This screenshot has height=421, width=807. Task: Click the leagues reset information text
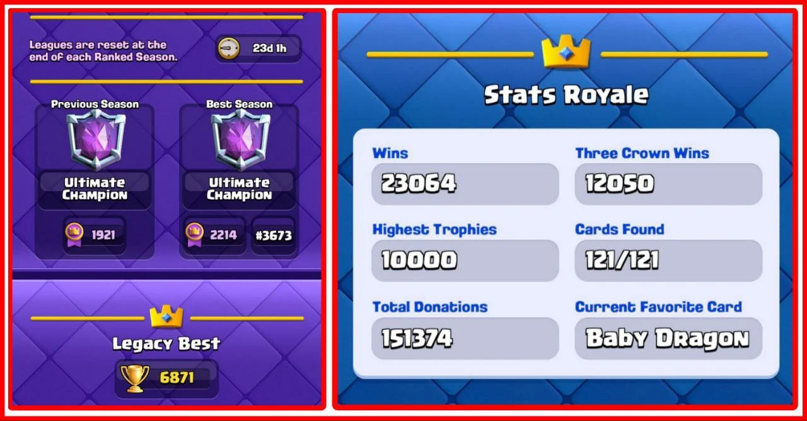click(103, 50)
